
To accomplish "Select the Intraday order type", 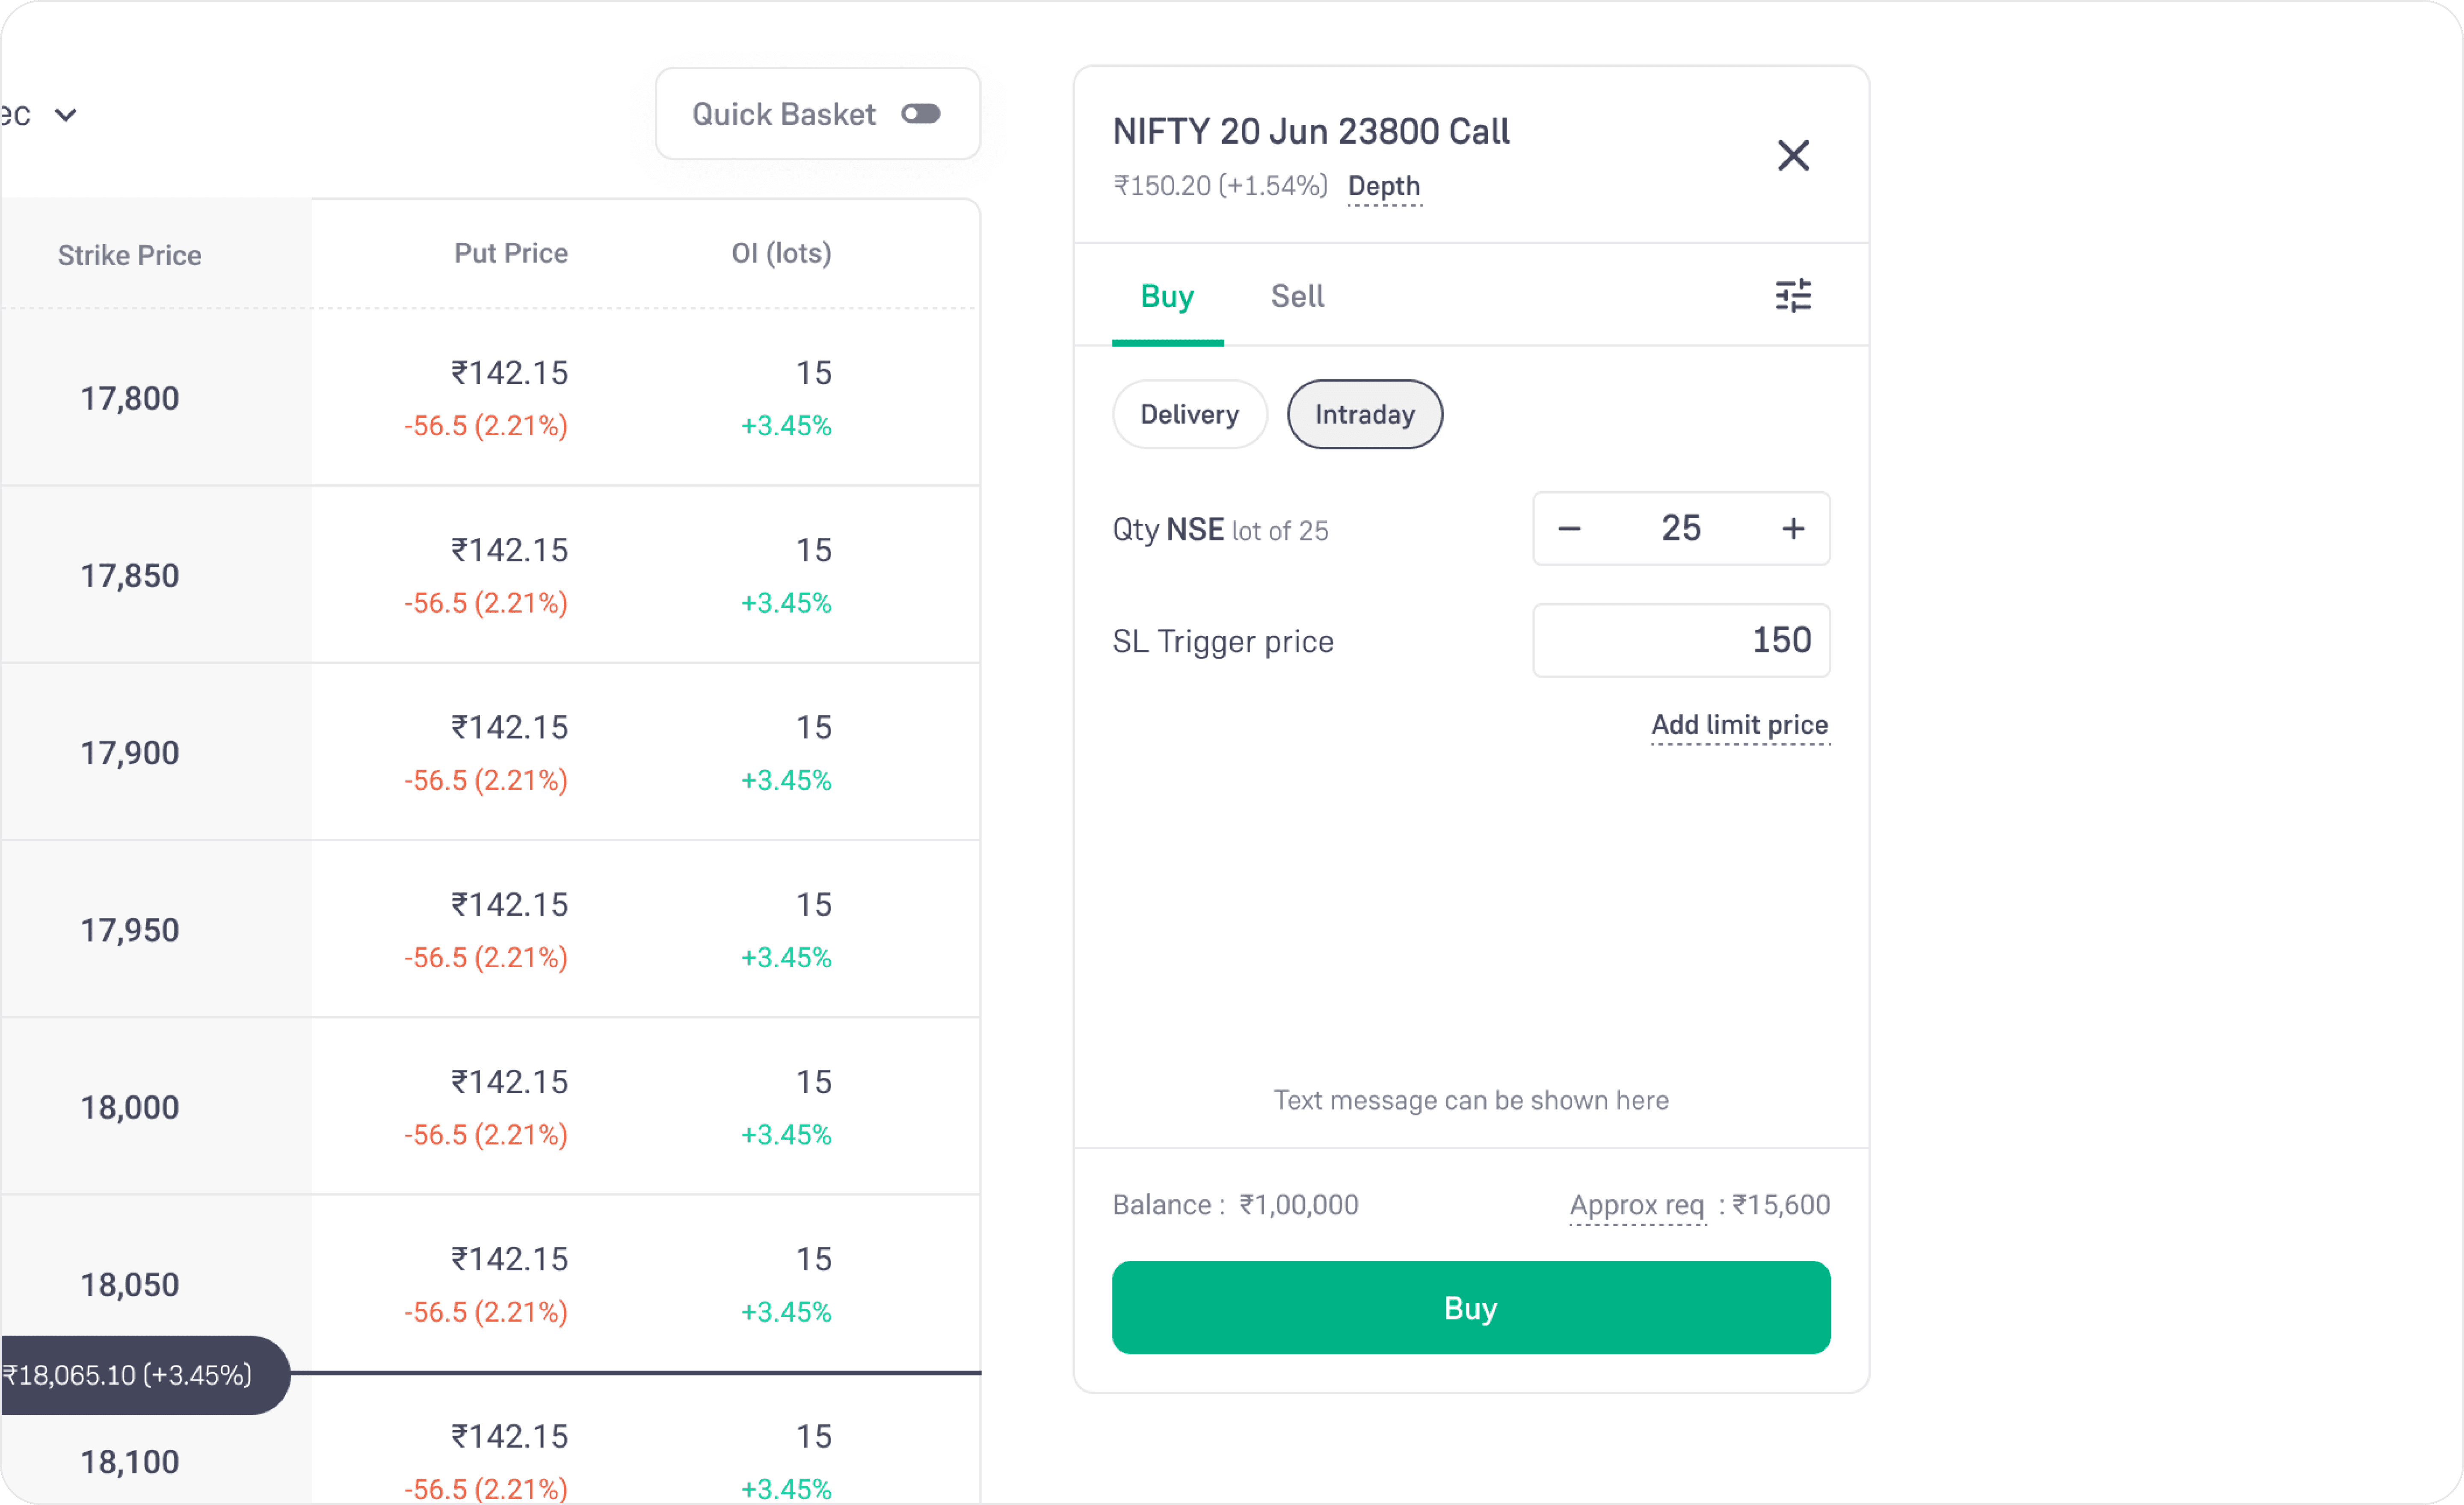I will point(1364,414).
